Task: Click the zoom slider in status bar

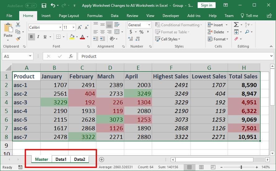Action: (241, 167)
